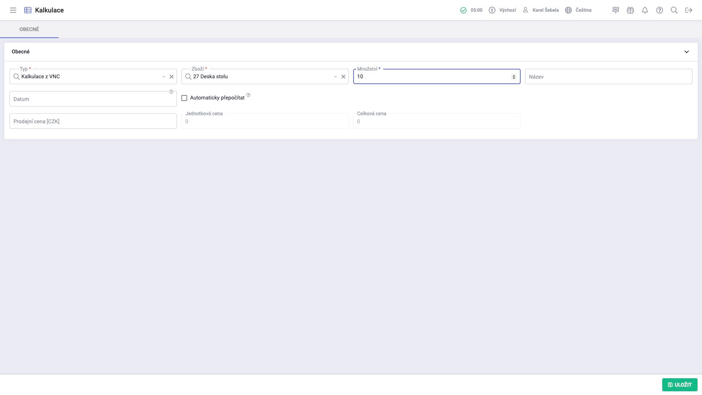Click the ULOŽIT save button
702x395 pixels.
(x=680, y=385)
